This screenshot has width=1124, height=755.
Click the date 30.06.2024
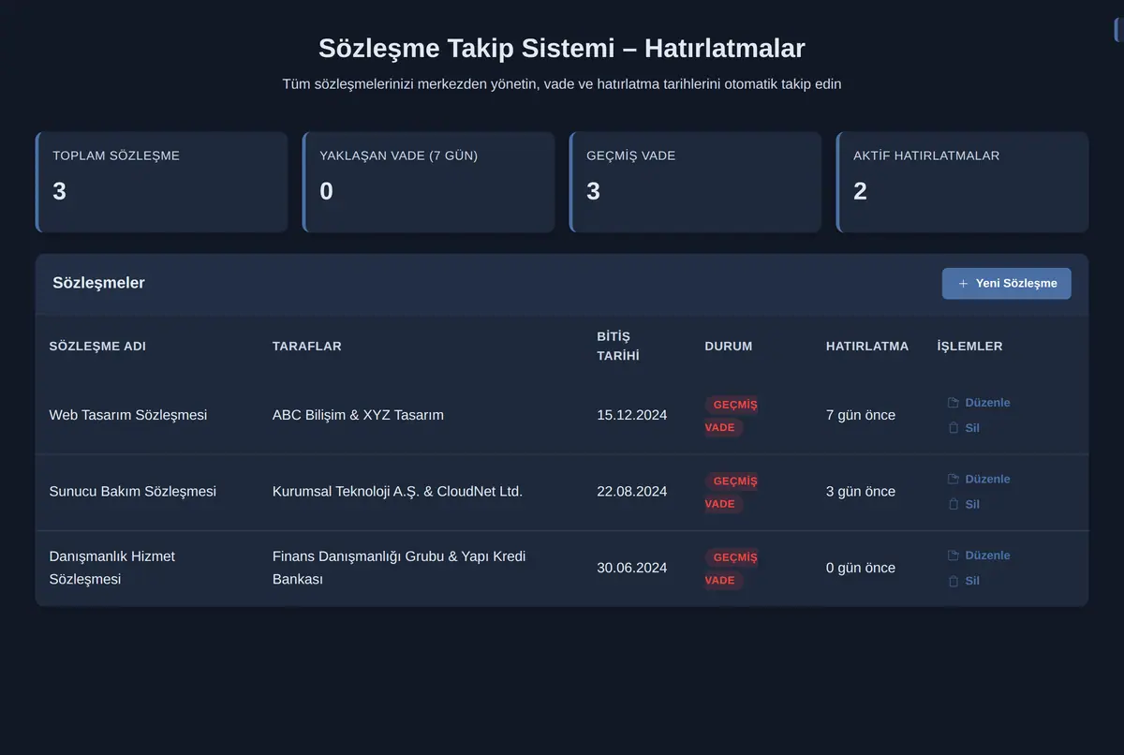point(632,568)
